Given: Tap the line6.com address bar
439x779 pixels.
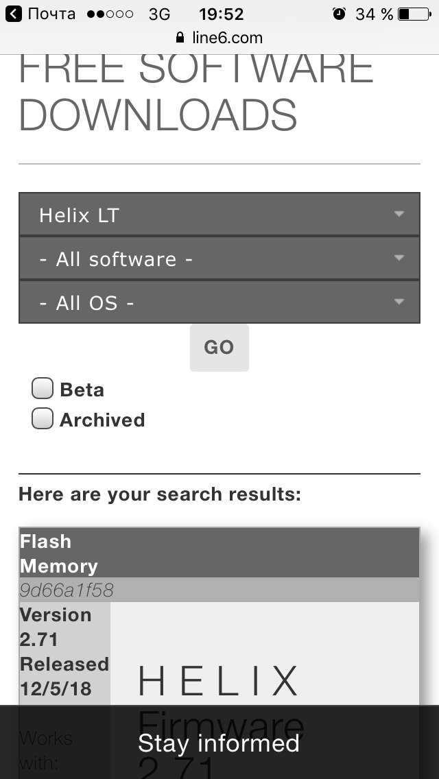Looking at the screenshot, I should [226, 38].
